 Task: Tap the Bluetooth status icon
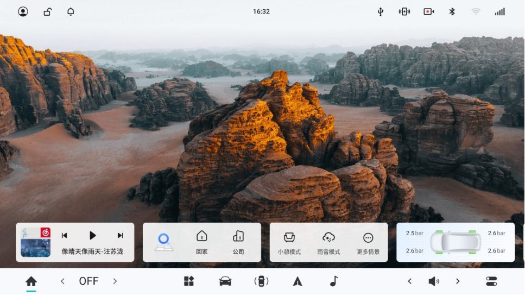point(452,11)
